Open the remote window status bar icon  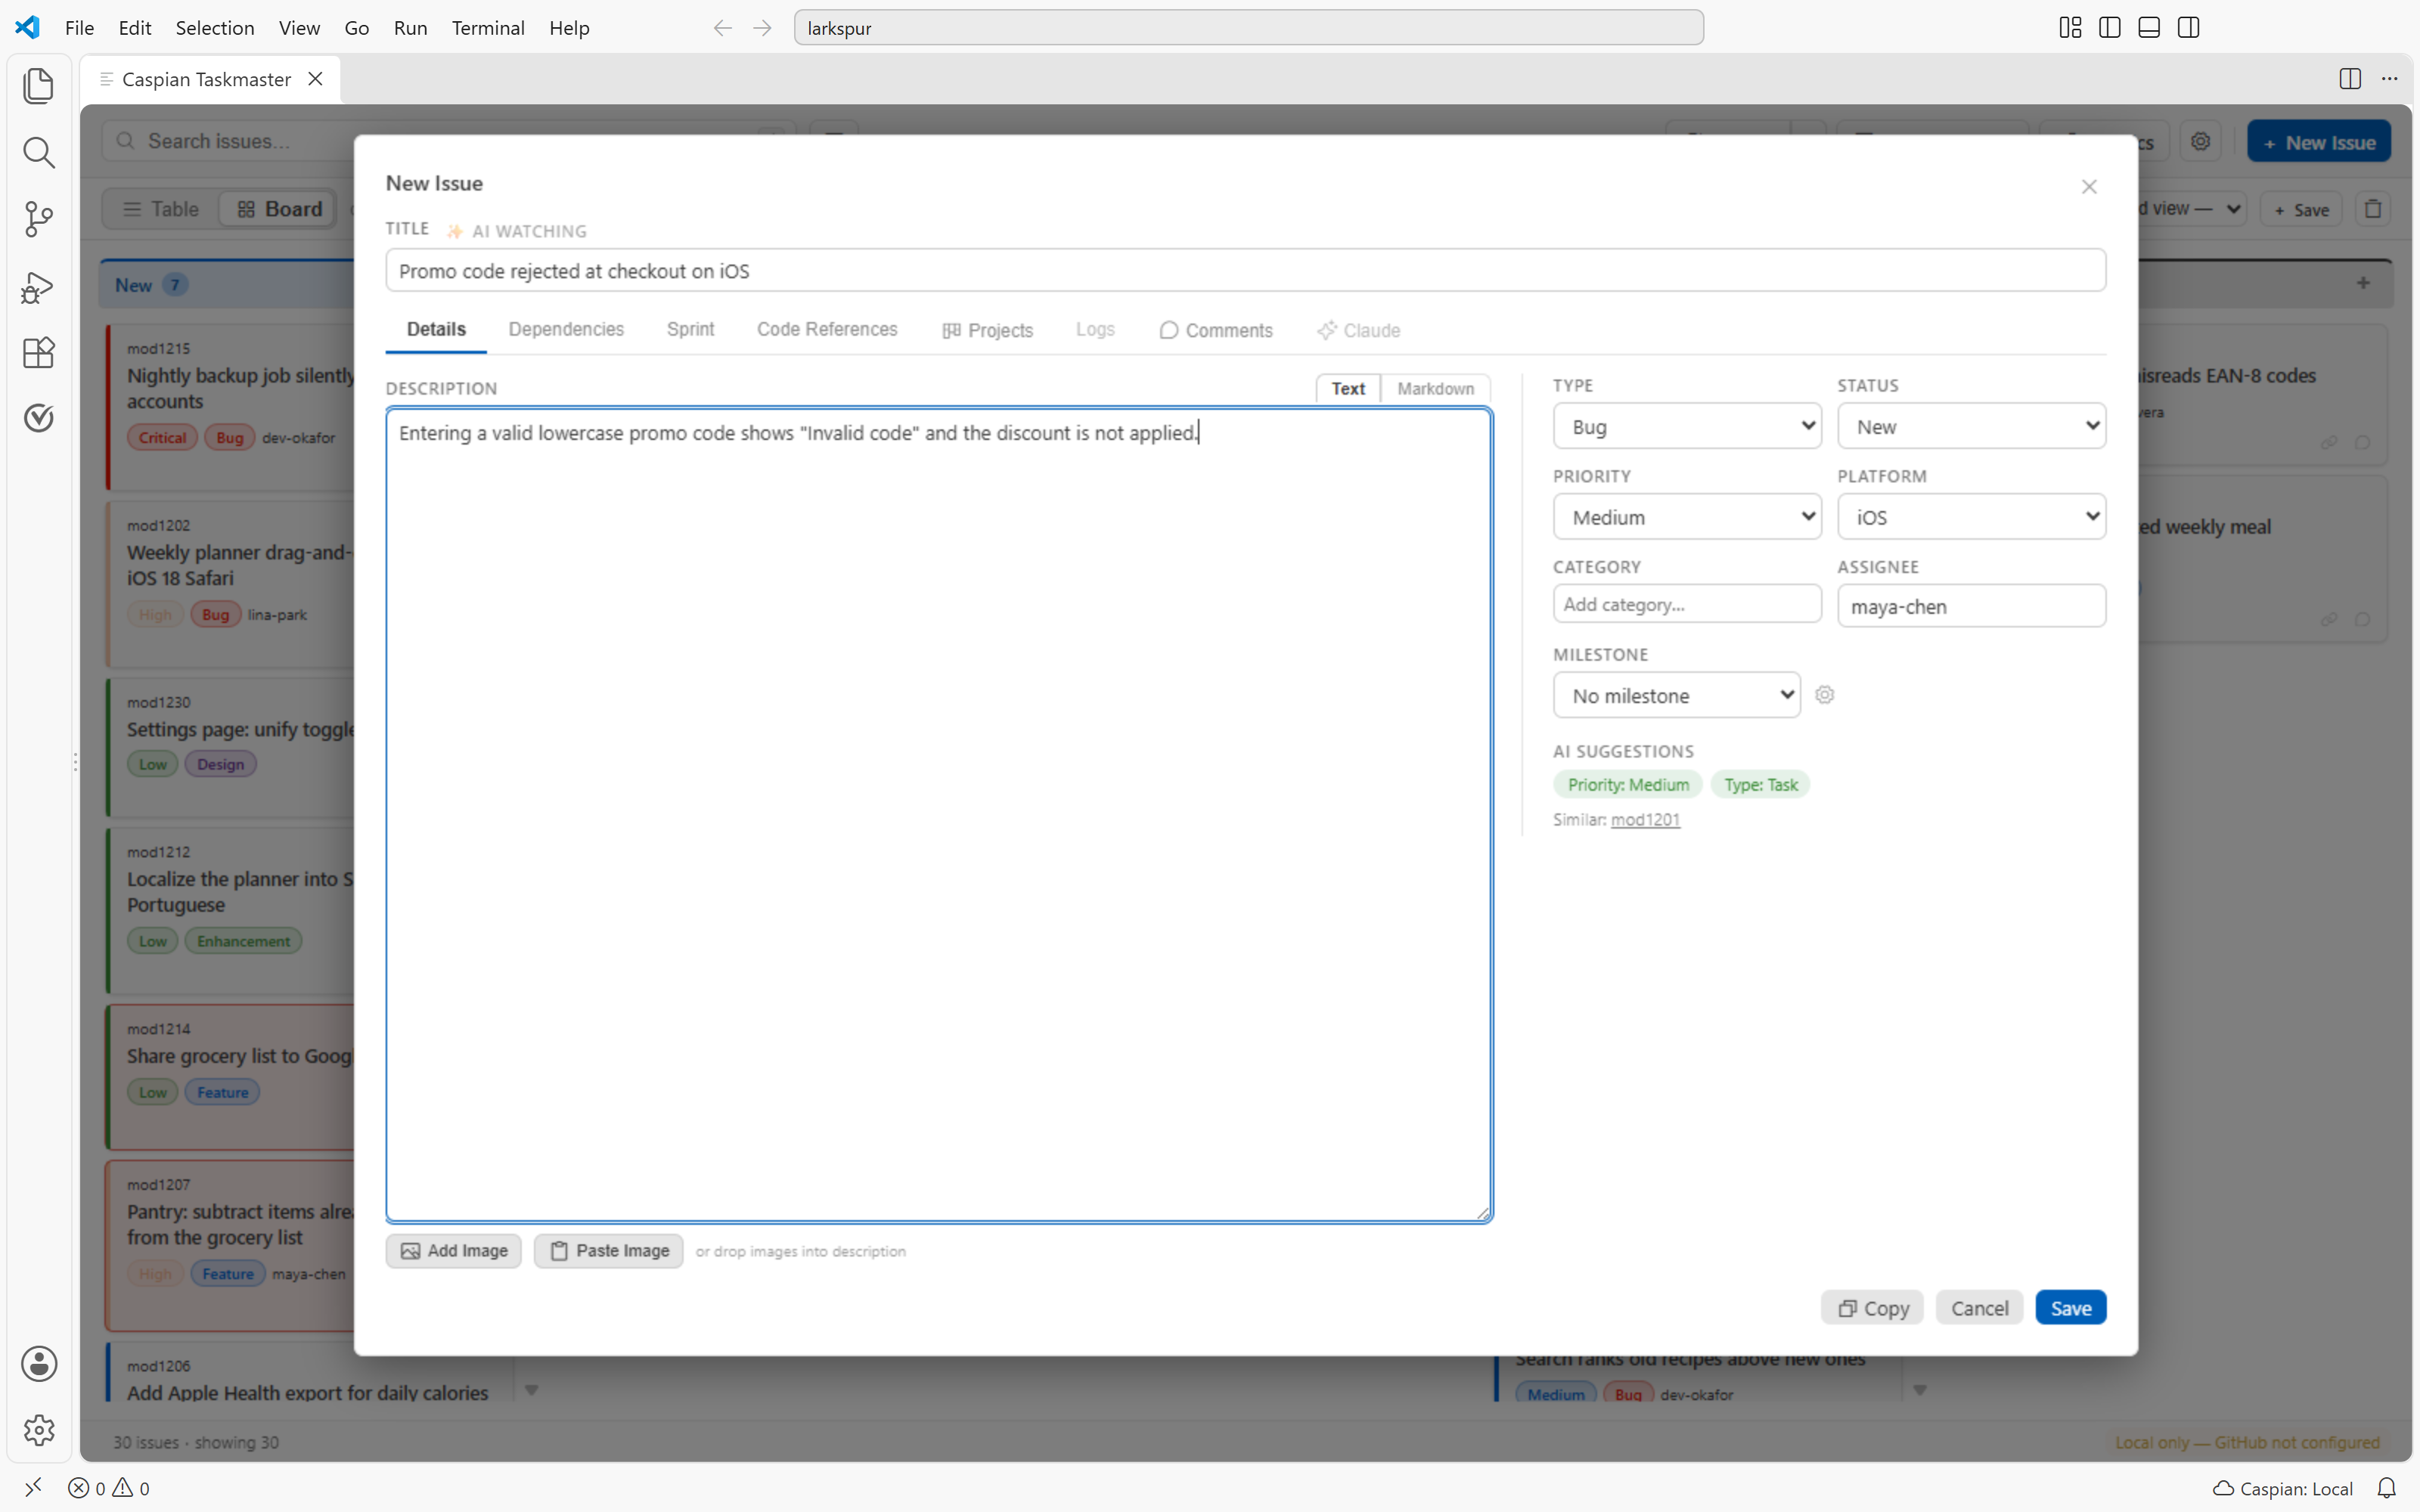pyautogui.click(x=33, y=1488)
